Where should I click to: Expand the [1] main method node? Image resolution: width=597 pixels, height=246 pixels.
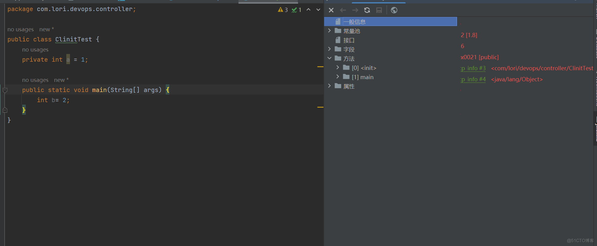[338, 77]
